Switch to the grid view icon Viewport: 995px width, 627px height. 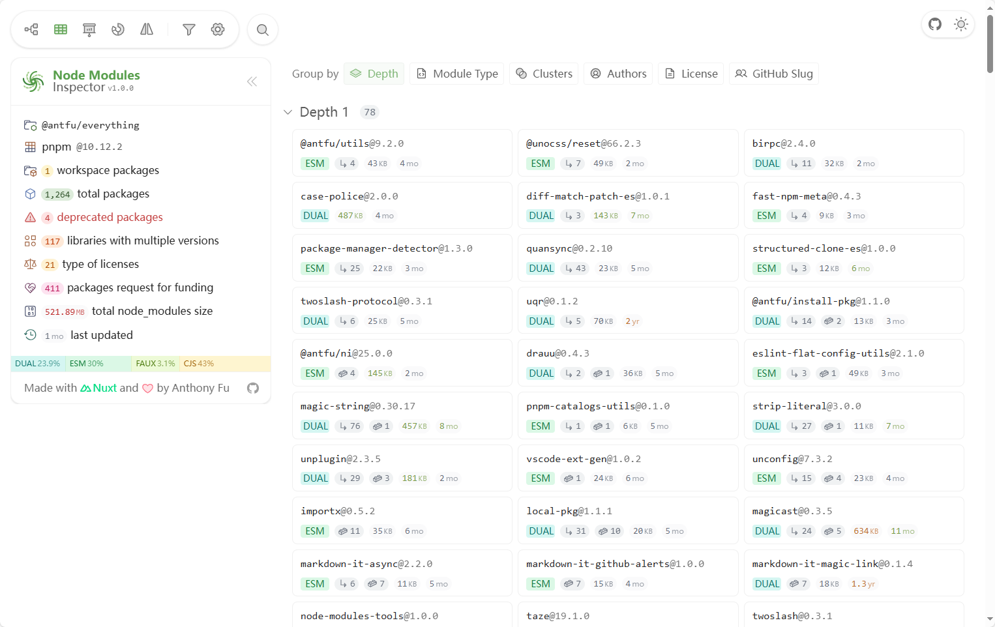pos(61,29)
